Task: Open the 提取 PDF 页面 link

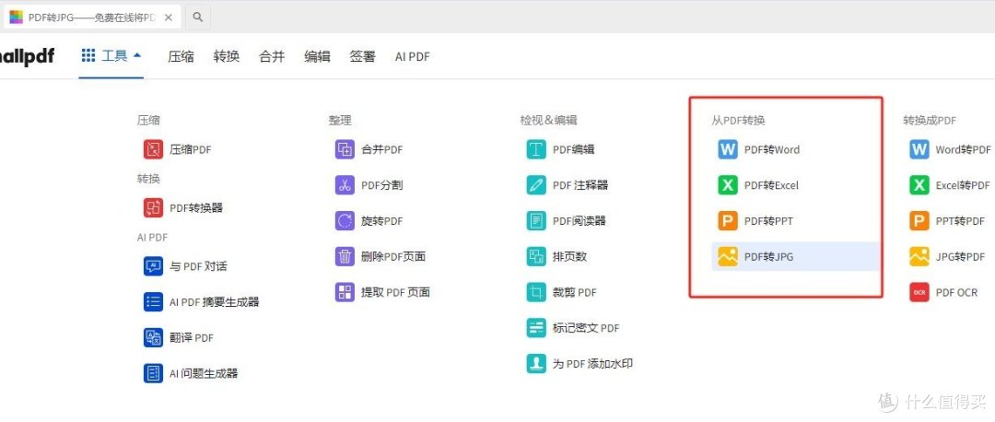Action: pyautogui.click(x=396, y=292)
